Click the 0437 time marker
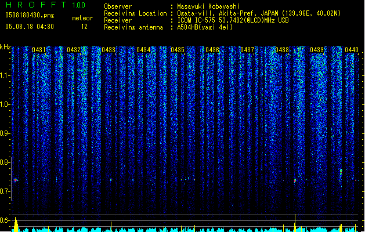This screenshot has height=232, width=365. (247, 50)
